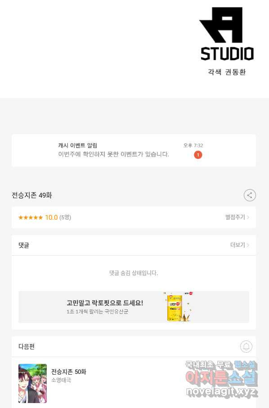Click the 락토핏 advertisement banner
The height and width of the screenshot is (408, 269).
coord(134,307)
